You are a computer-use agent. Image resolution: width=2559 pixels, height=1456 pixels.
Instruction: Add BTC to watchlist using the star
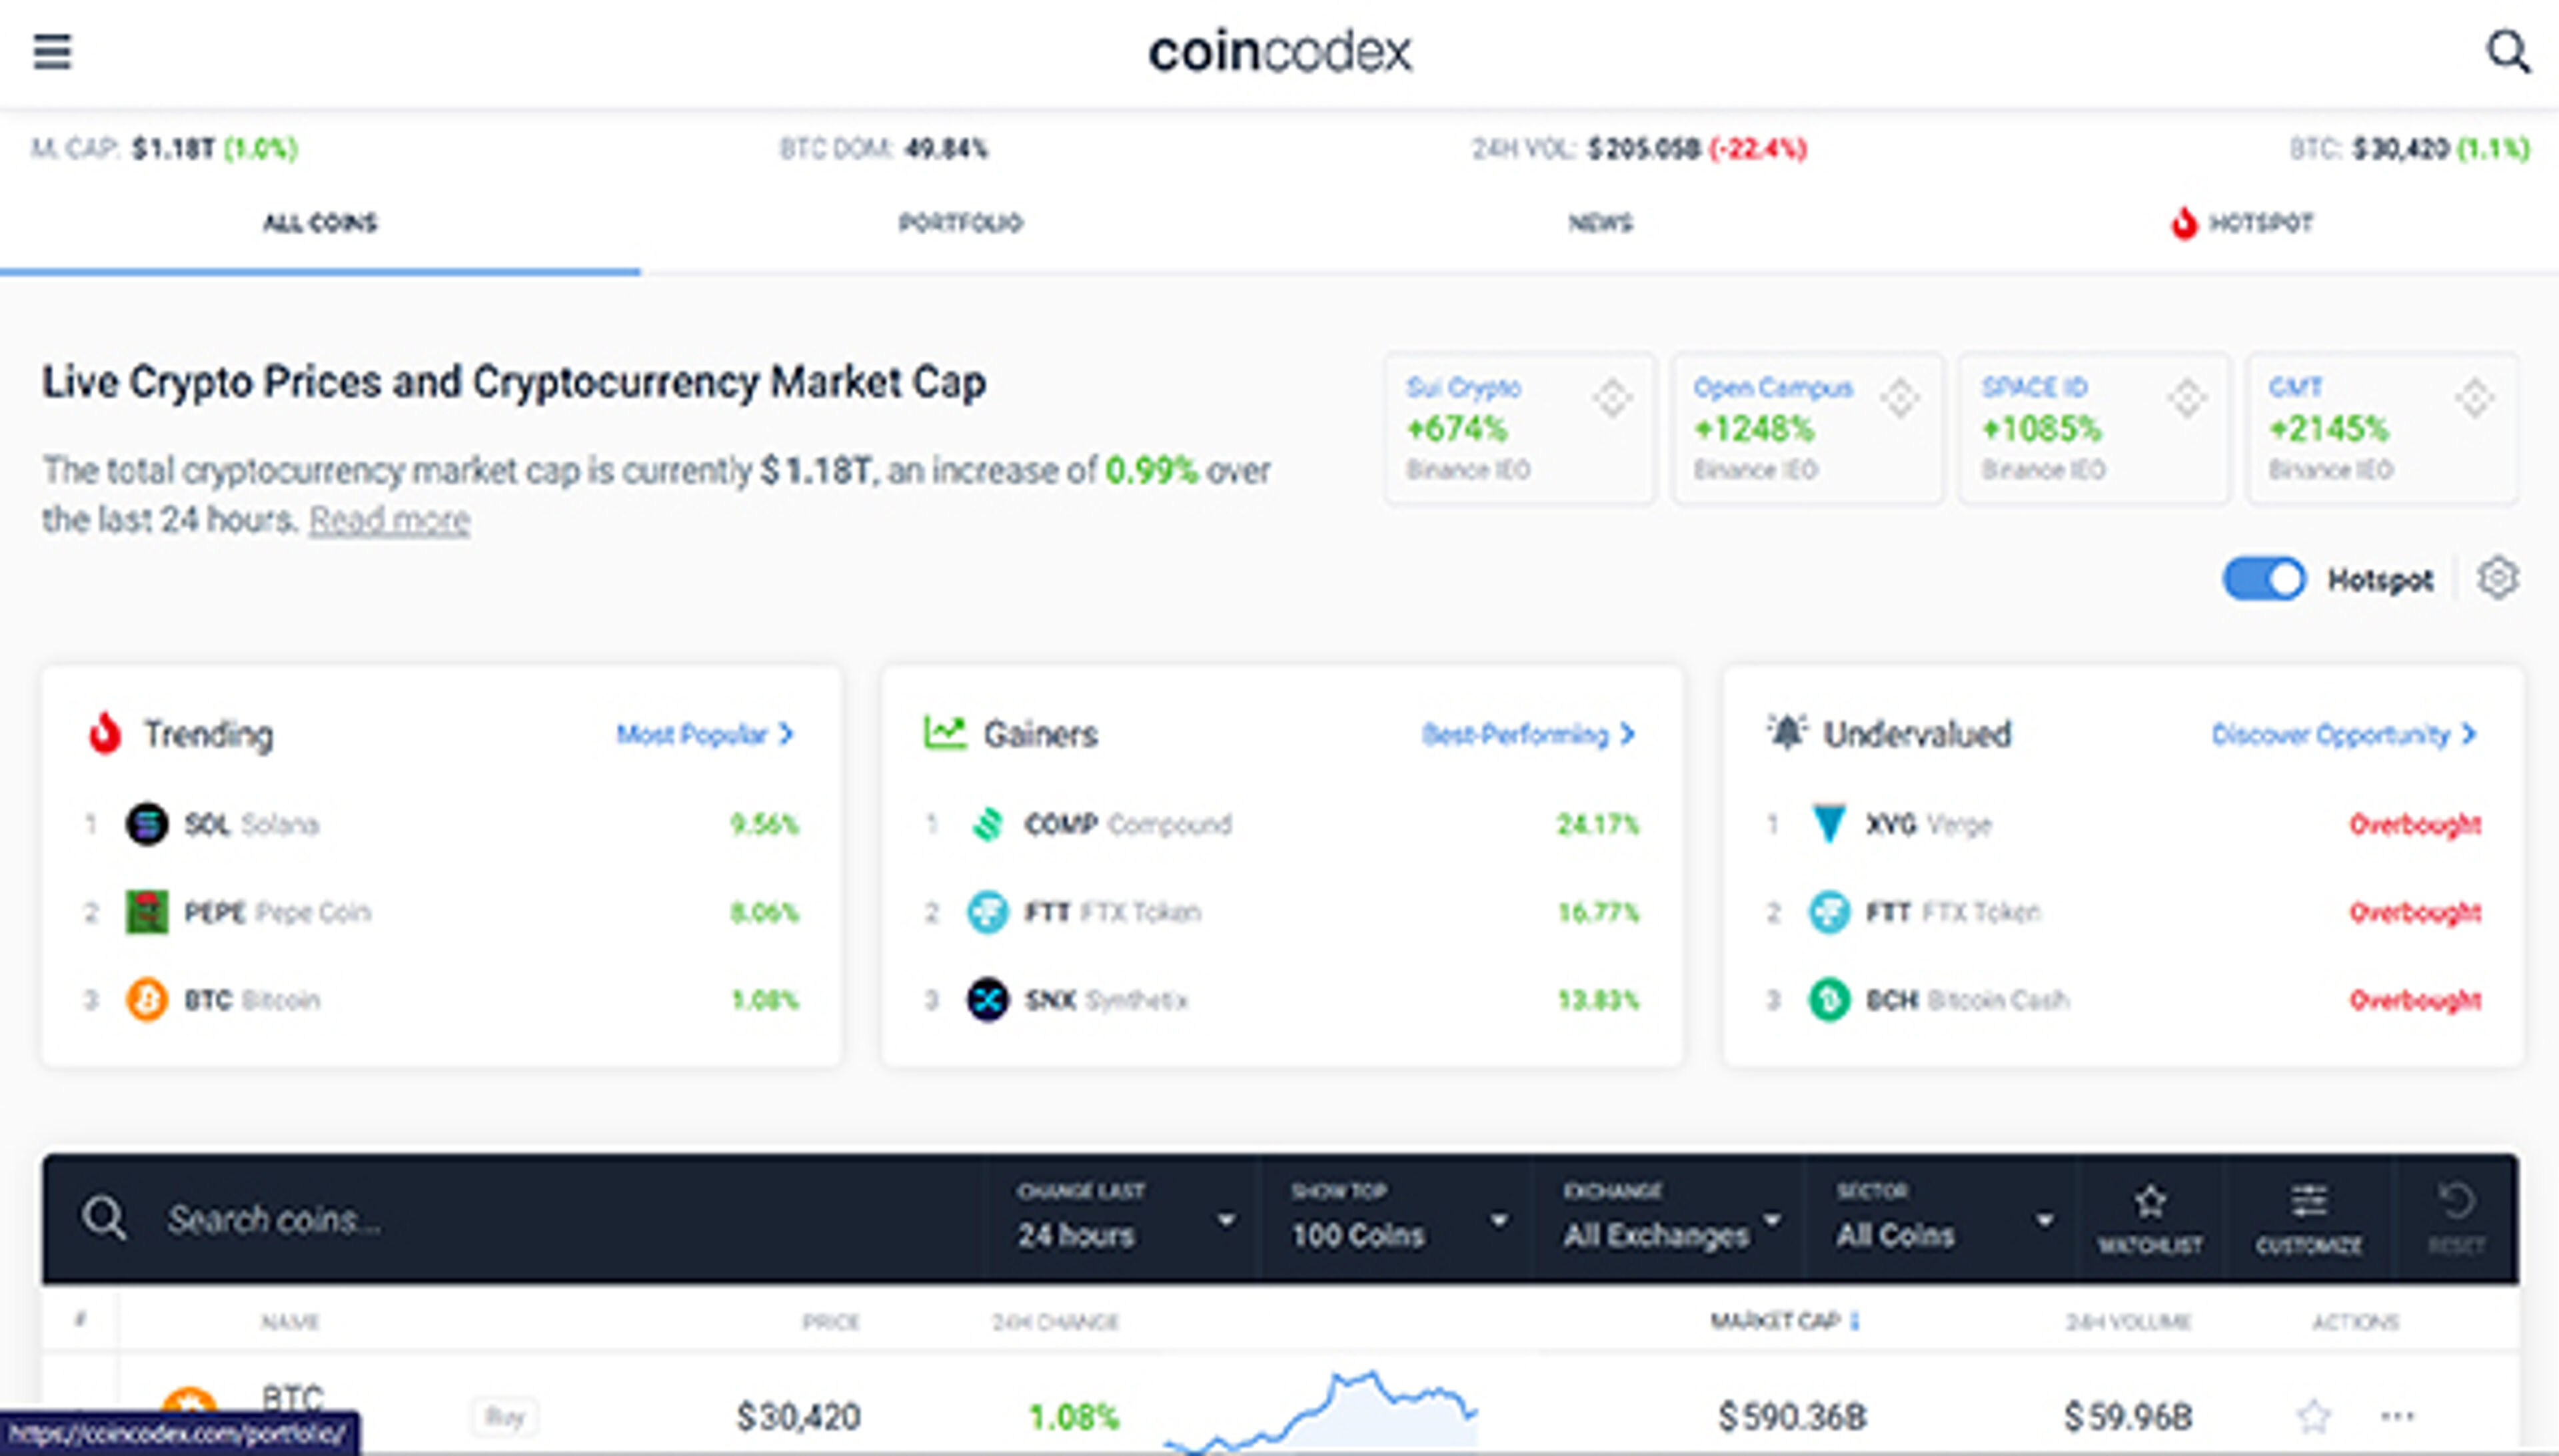(x=2314, y=1416)
